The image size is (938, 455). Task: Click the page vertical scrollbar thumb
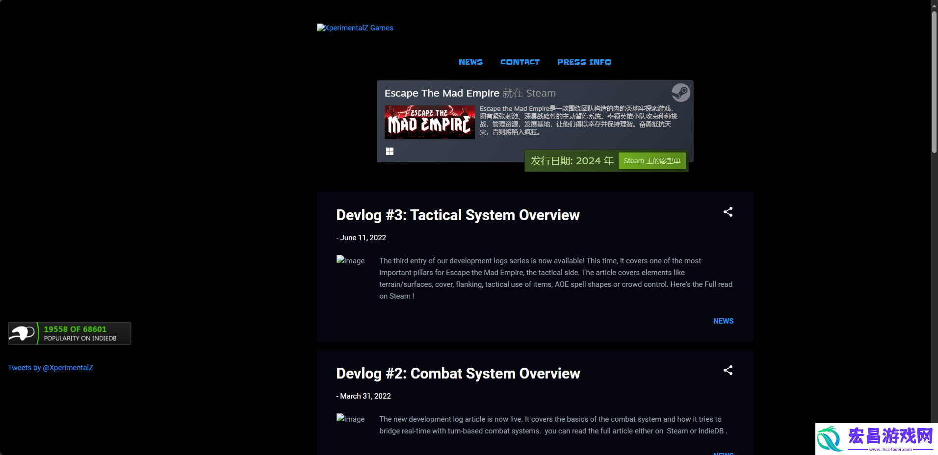coord(934,81)
